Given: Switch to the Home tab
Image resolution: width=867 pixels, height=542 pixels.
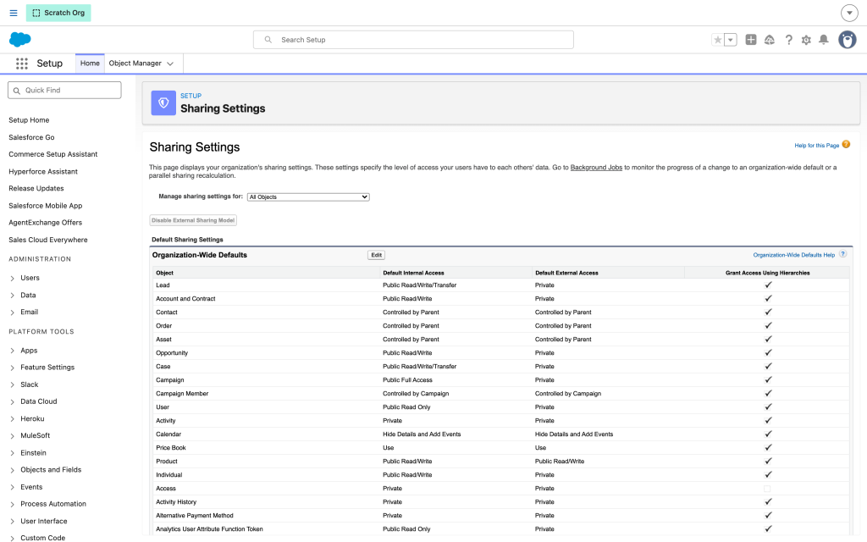Looking at the screenshot, I should 90,63.
